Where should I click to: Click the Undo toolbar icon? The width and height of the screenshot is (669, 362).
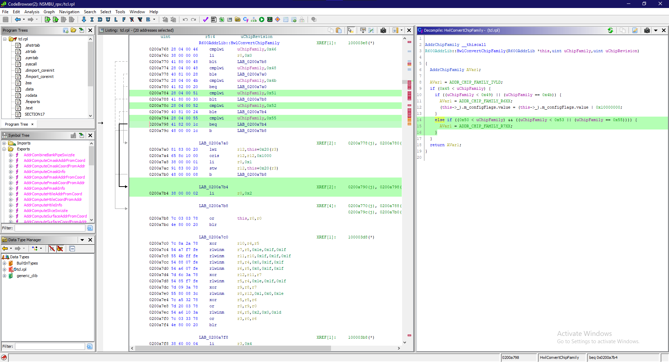coord(185,20)
